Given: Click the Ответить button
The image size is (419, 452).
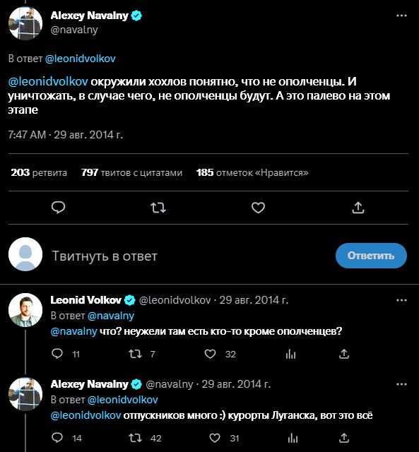Looking at the screenshot, I should coord(371,256).
